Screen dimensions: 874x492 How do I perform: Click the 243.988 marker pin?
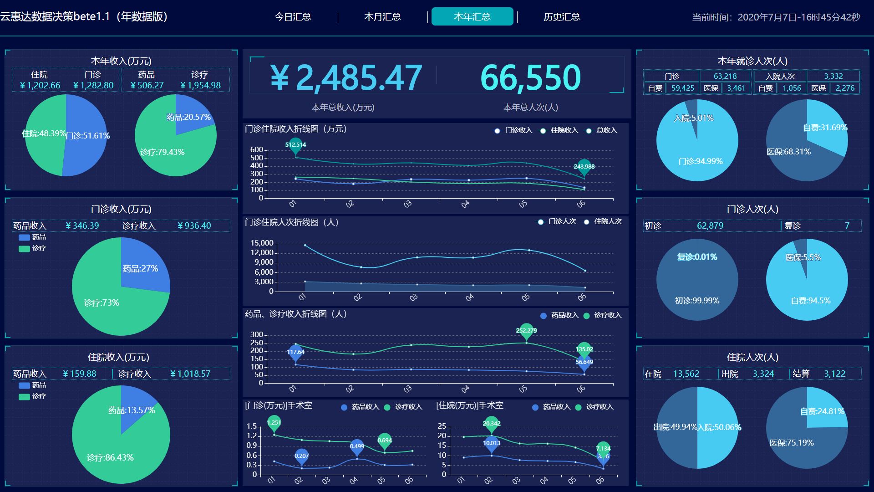tap(584, 166)
